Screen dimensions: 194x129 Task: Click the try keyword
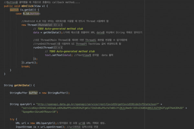pos(12,119)
